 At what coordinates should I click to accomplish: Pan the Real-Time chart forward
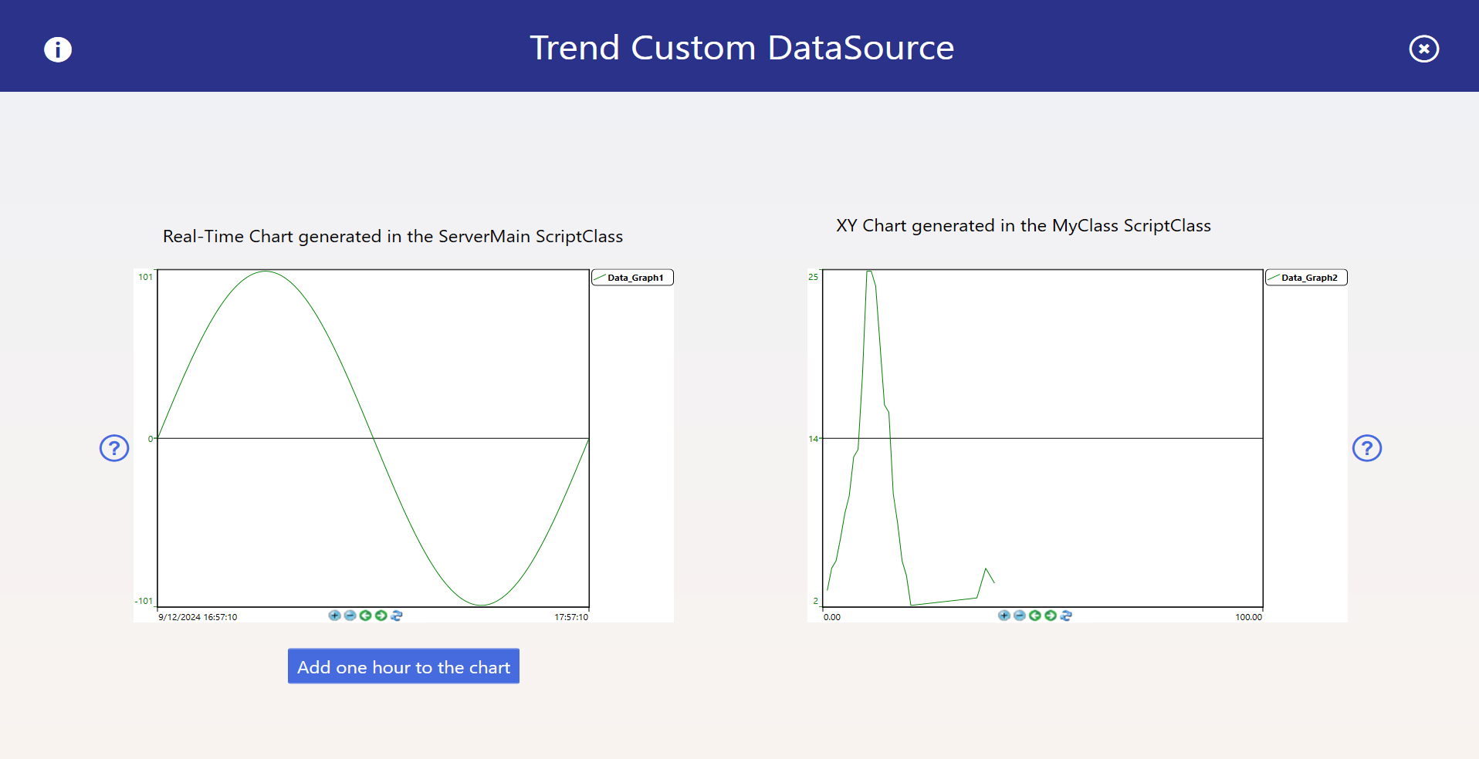click(x=381, y=616)
